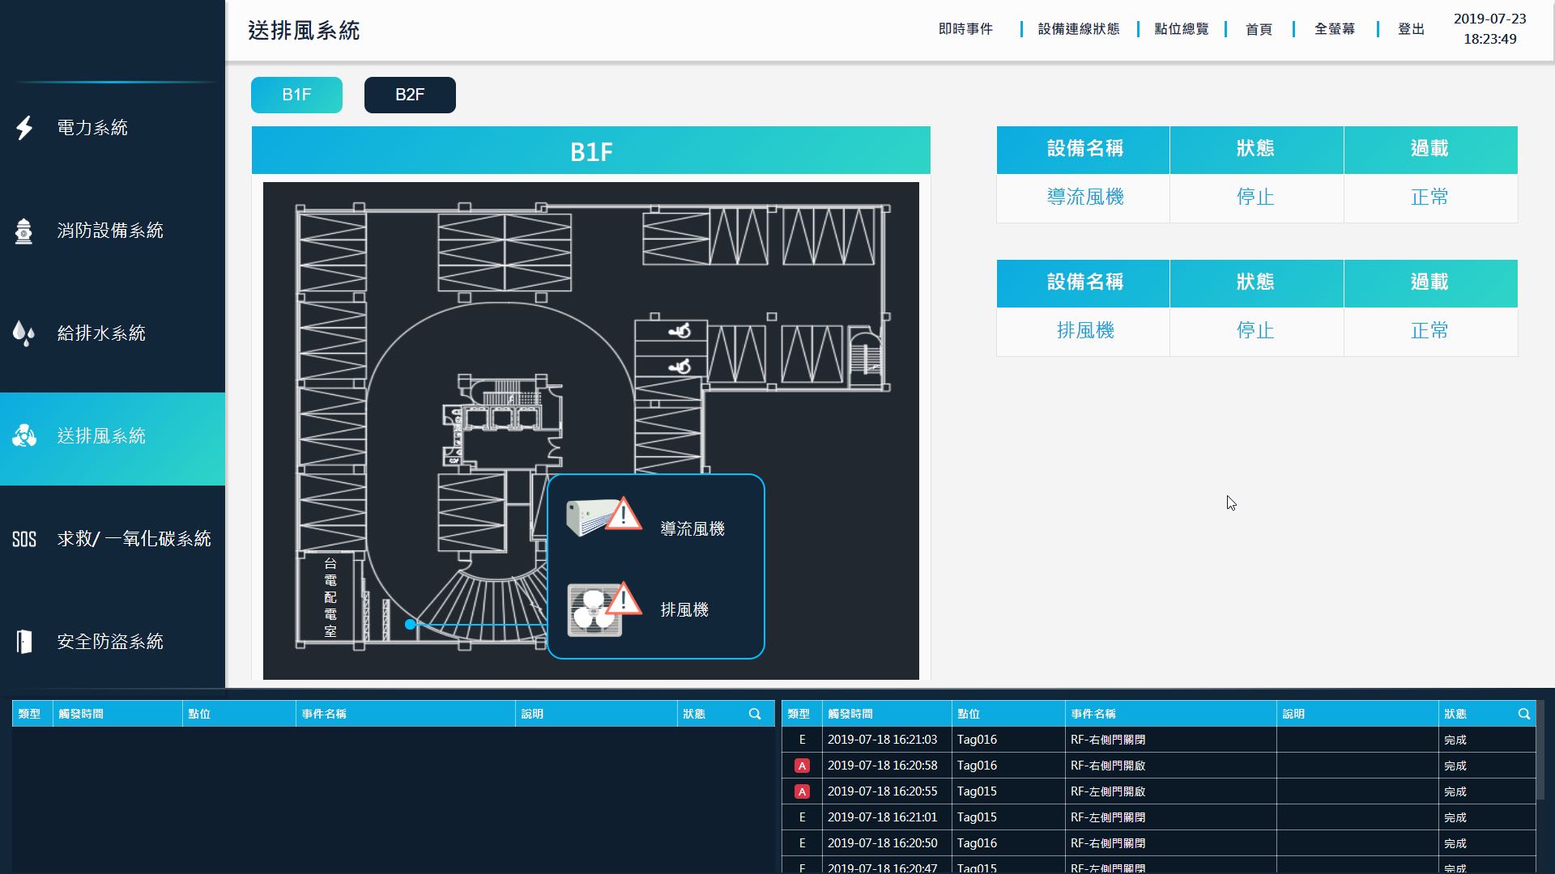Click the water drops drainage icon
Viewport: 1555px width, 874px height.
(x=24, y=333)
